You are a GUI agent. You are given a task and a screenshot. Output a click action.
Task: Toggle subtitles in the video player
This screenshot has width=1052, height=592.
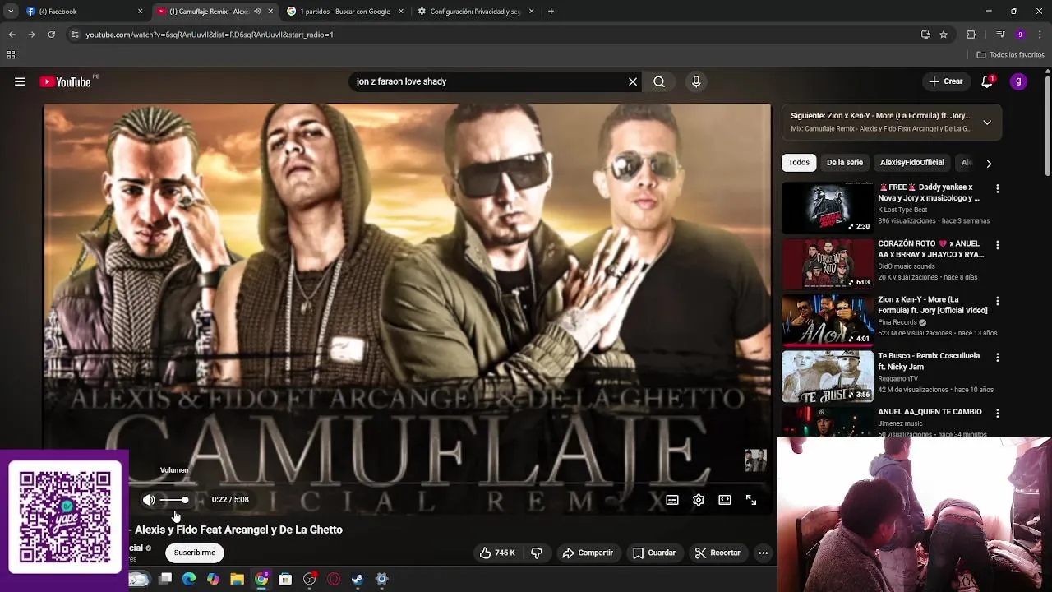tap(672, 500)
